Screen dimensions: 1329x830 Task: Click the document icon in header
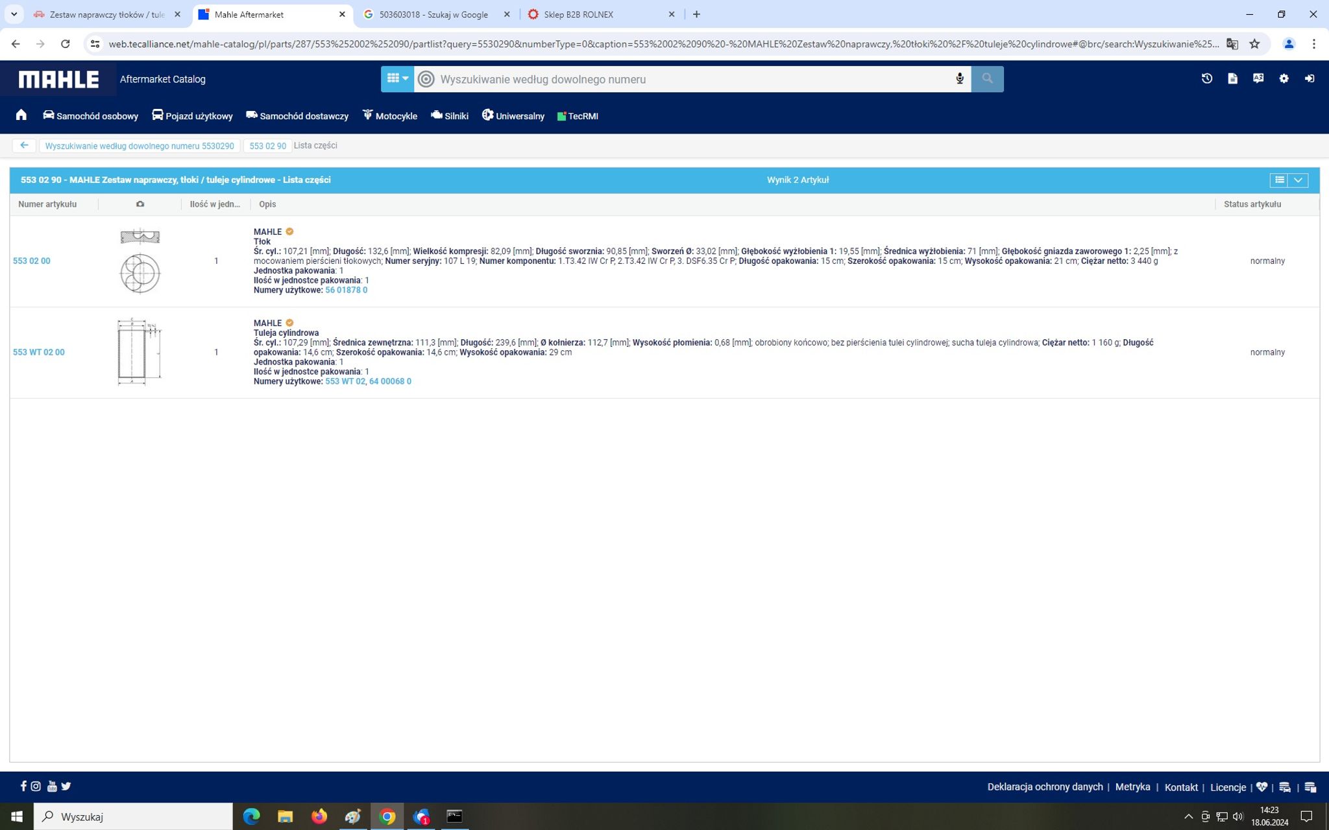(1232, 78)
